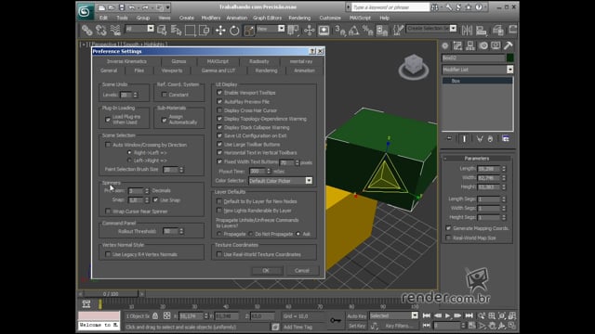Toggle the Percent Snap icon
Viewport: 595px width, 334px height.
368,31
